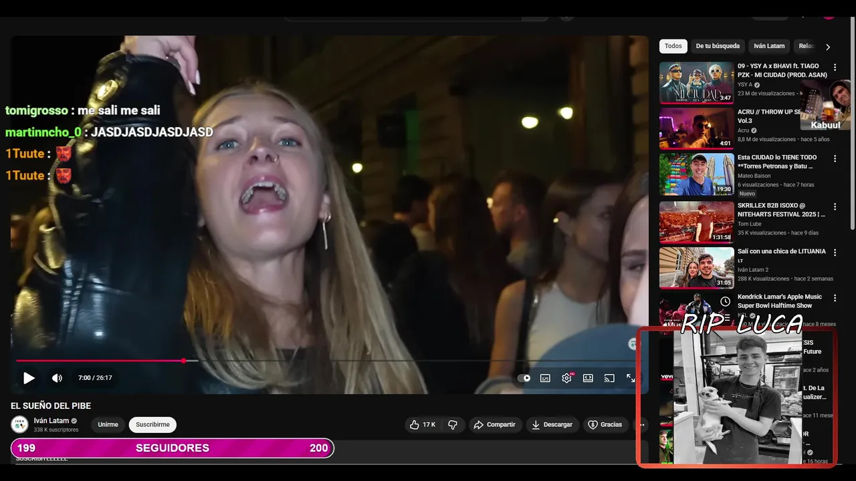The image size is (856, 481).
Task: Dislike the video with thumbs down
Action: pyautogui.click(x=453, y=425)
